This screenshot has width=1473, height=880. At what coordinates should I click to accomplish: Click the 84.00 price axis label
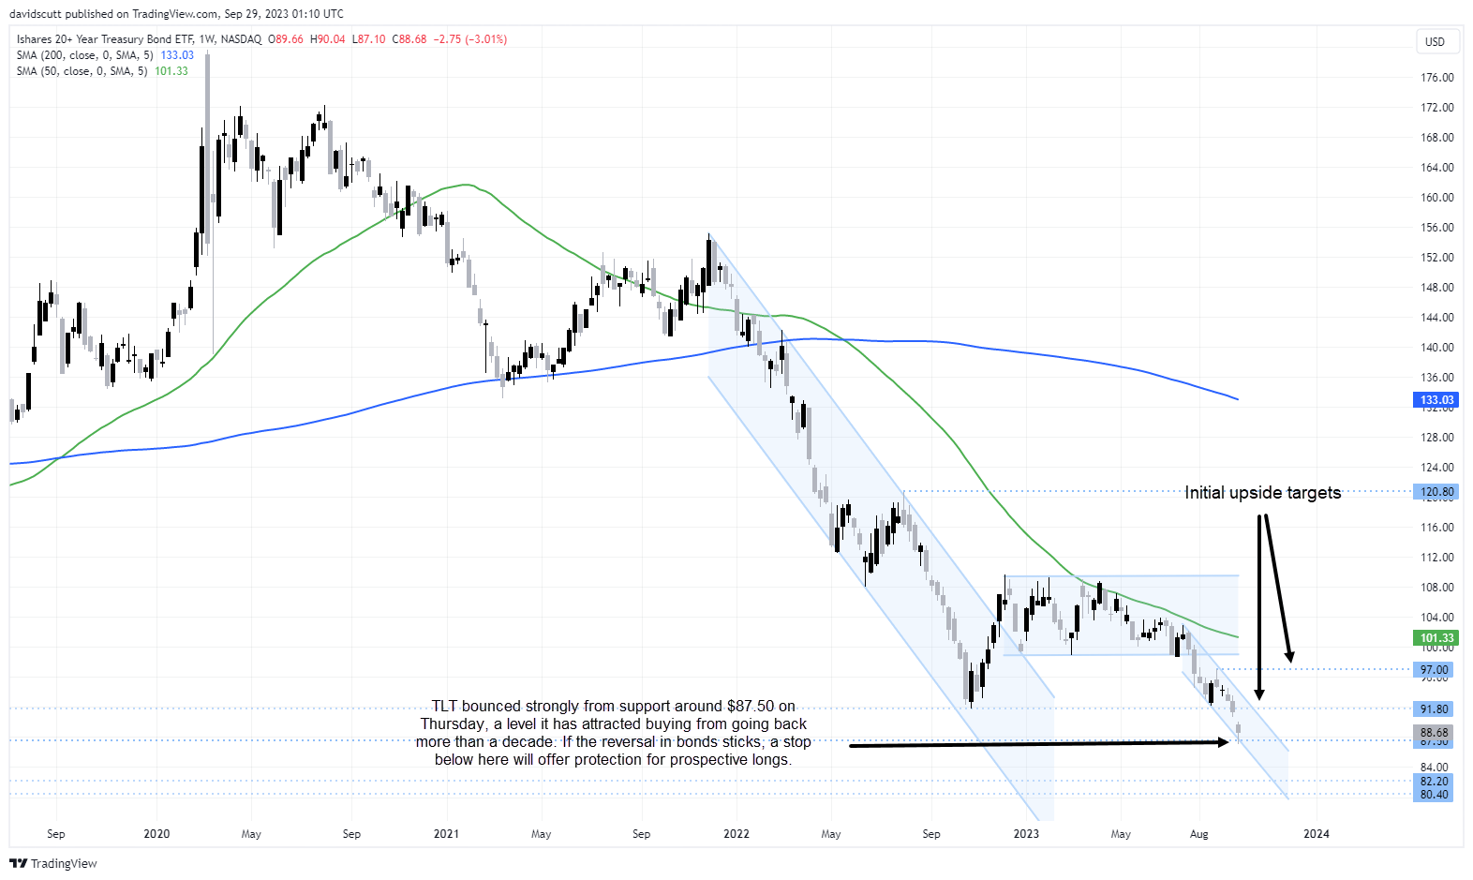1435,768
